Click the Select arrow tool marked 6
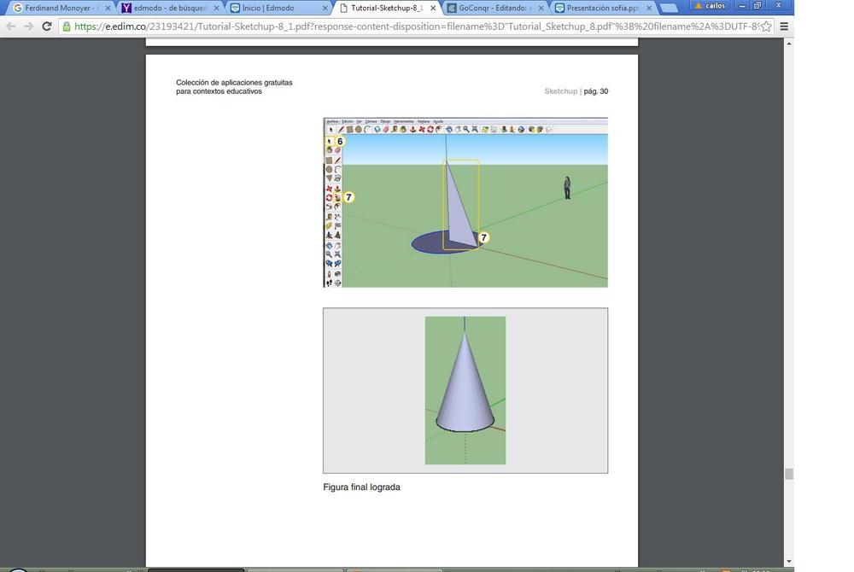Screen dimensions: 854x572 point(330,141)
